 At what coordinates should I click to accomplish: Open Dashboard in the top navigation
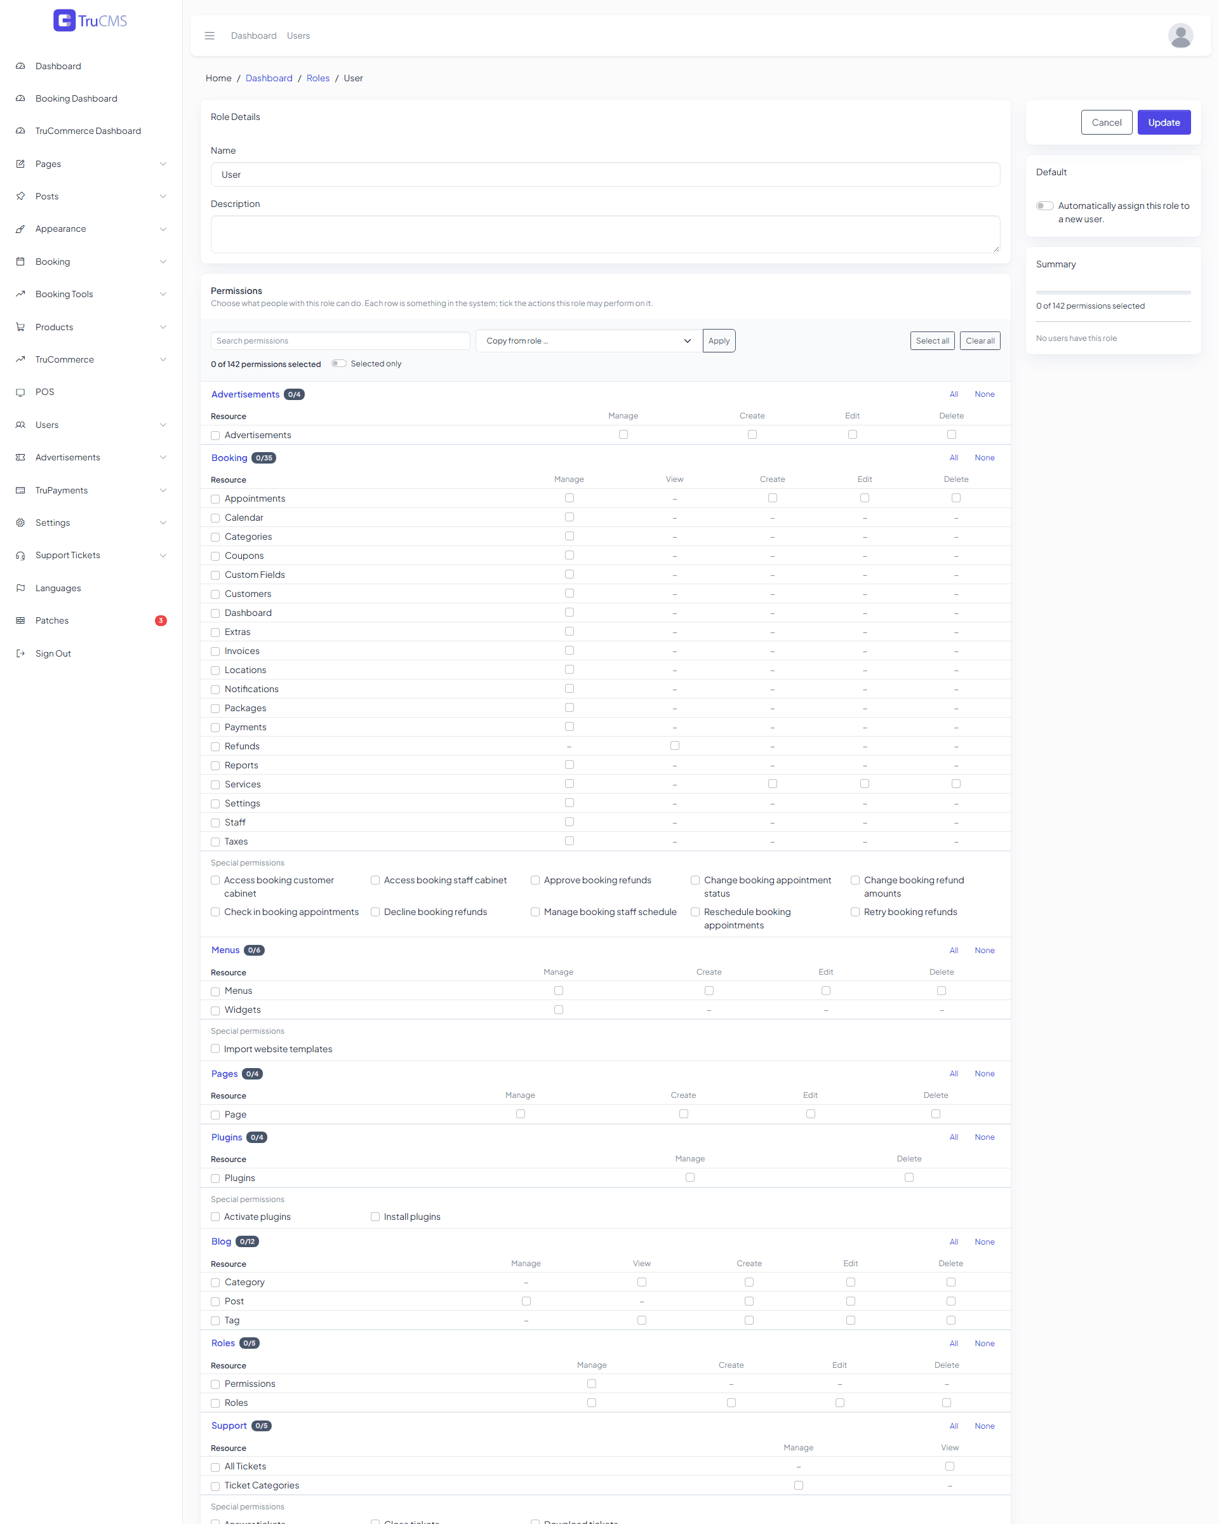click(x=254, y=36)
